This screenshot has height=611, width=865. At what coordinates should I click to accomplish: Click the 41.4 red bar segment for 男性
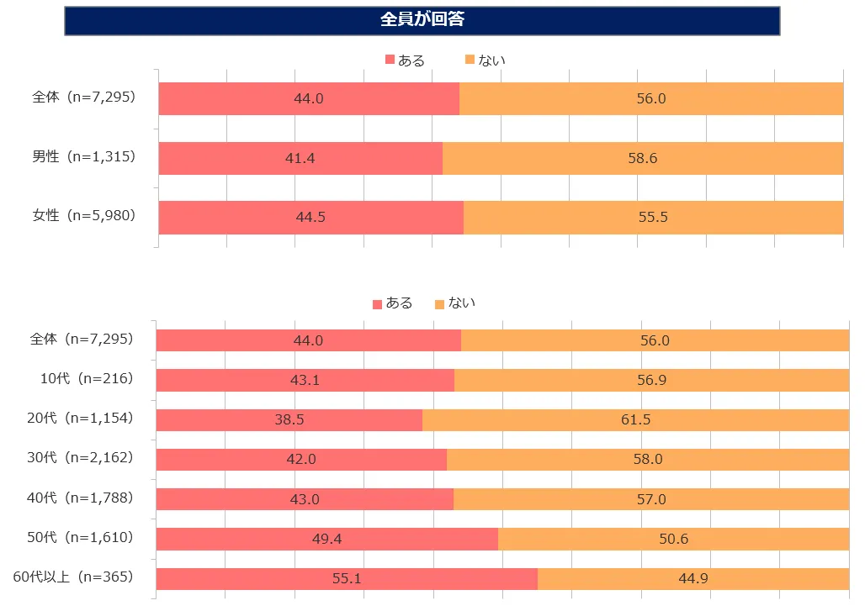(300, 158)
